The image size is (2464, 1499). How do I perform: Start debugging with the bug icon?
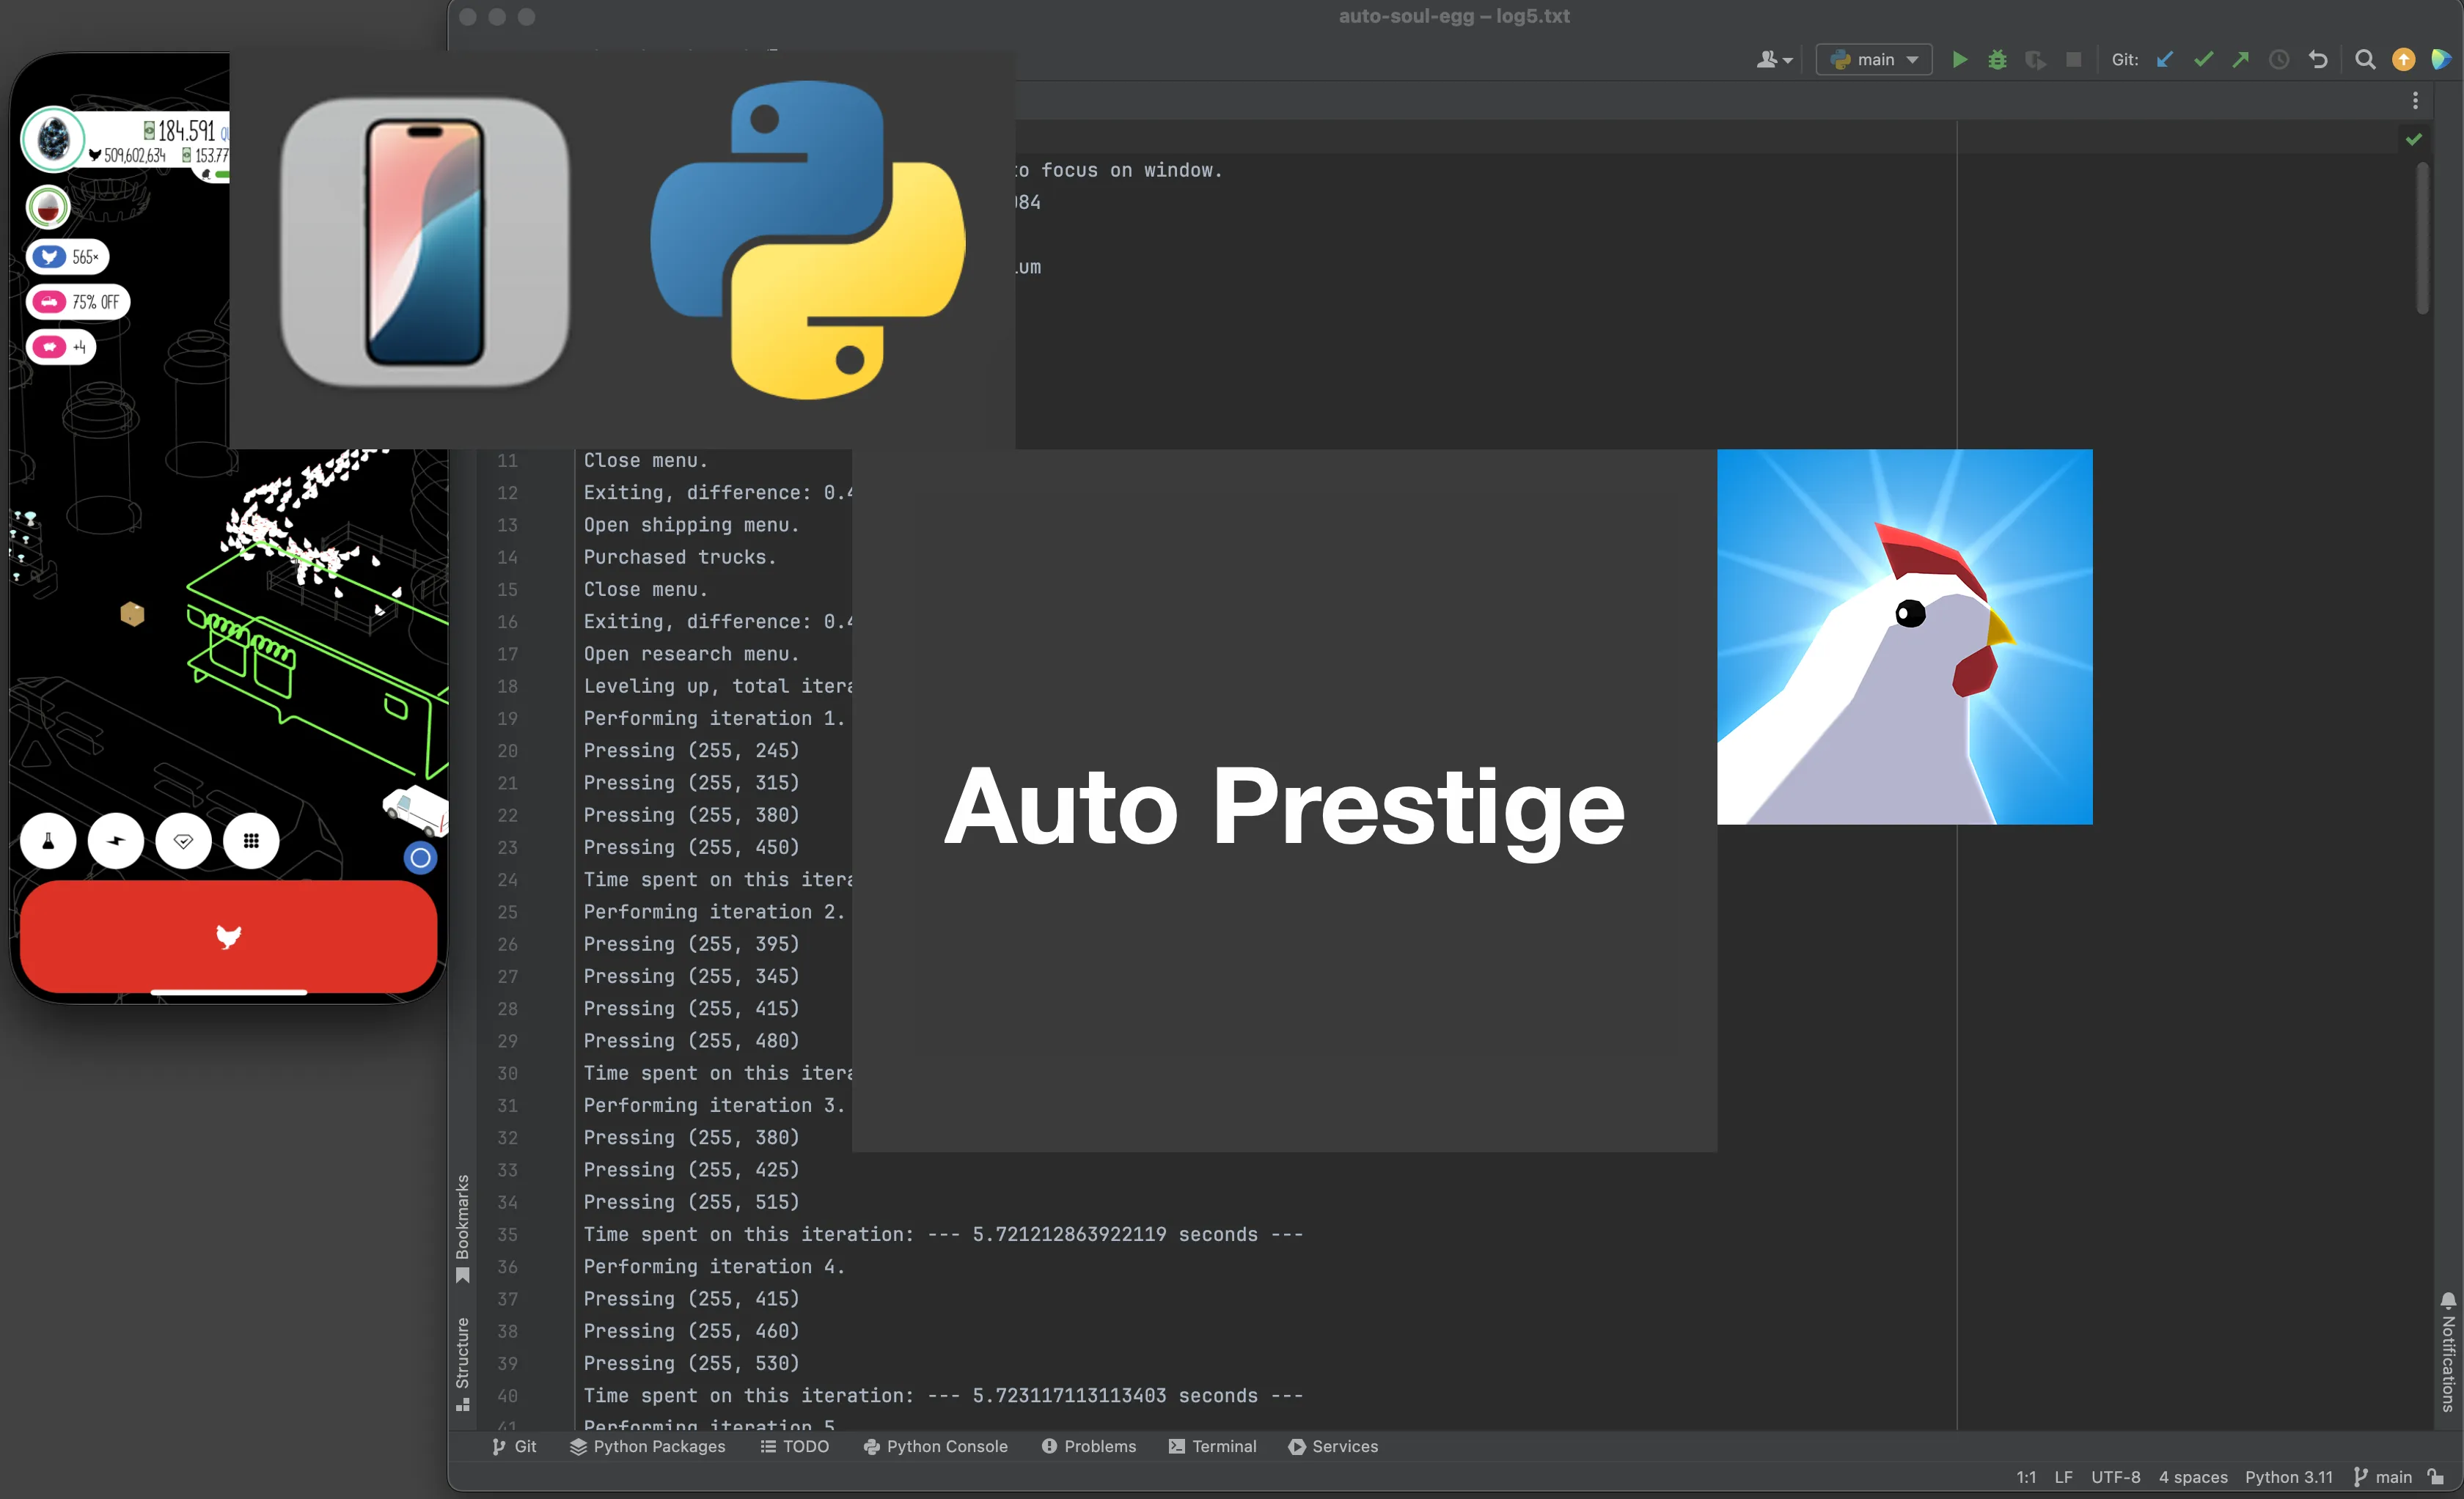pyautogui.click(x=1997, y=60)
